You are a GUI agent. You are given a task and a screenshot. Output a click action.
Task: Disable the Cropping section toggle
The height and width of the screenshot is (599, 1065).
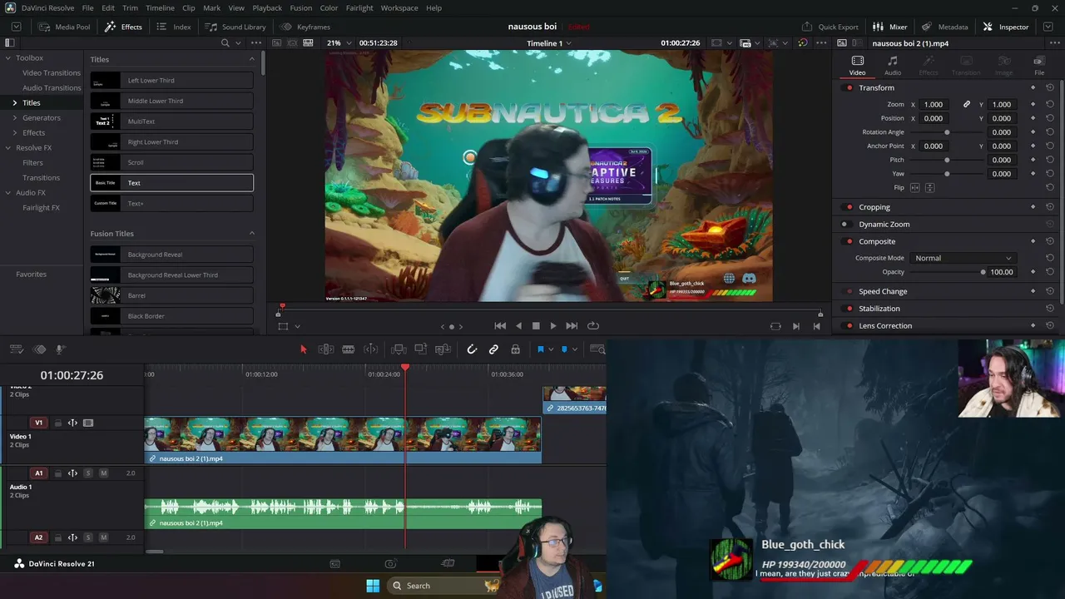tap(849, 207)
